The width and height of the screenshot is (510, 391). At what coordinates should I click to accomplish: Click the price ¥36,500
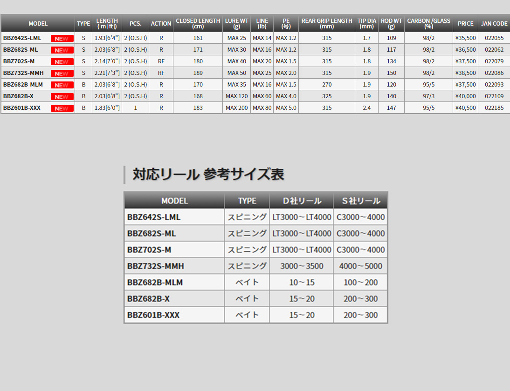point(465,50)
